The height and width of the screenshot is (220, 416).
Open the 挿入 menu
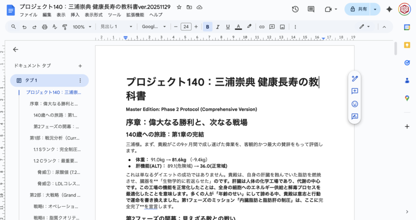pyautogui.click(x=75, y=15)
